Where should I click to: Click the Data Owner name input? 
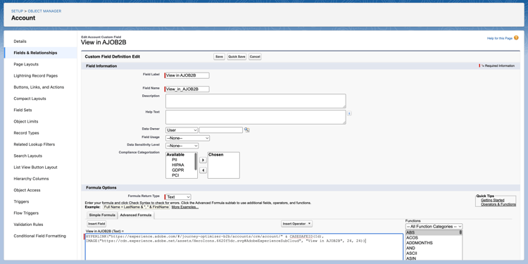pos(221,130)
